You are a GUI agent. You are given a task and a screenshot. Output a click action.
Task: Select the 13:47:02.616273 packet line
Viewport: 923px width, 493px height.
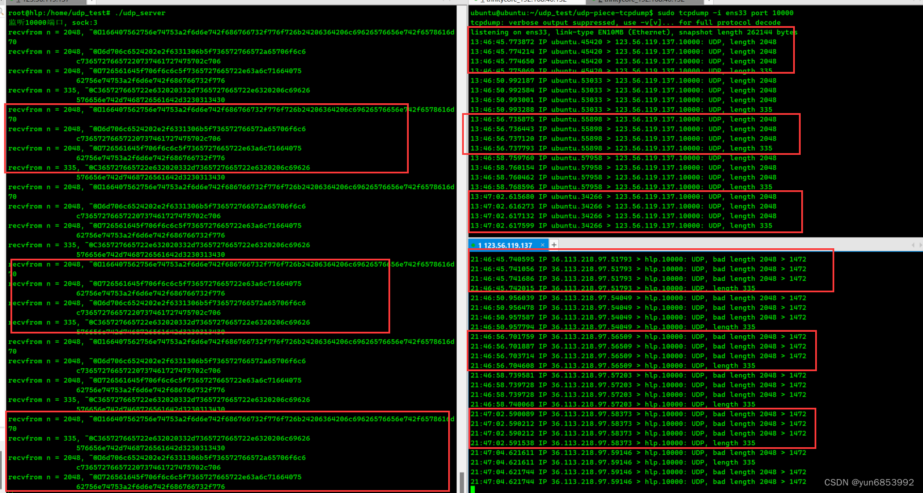[623, 206]
